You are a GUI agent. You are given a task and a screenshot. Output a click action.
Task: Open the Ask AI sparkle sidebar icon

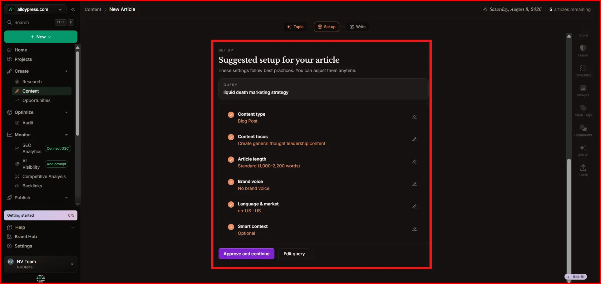tap(583, 150)
